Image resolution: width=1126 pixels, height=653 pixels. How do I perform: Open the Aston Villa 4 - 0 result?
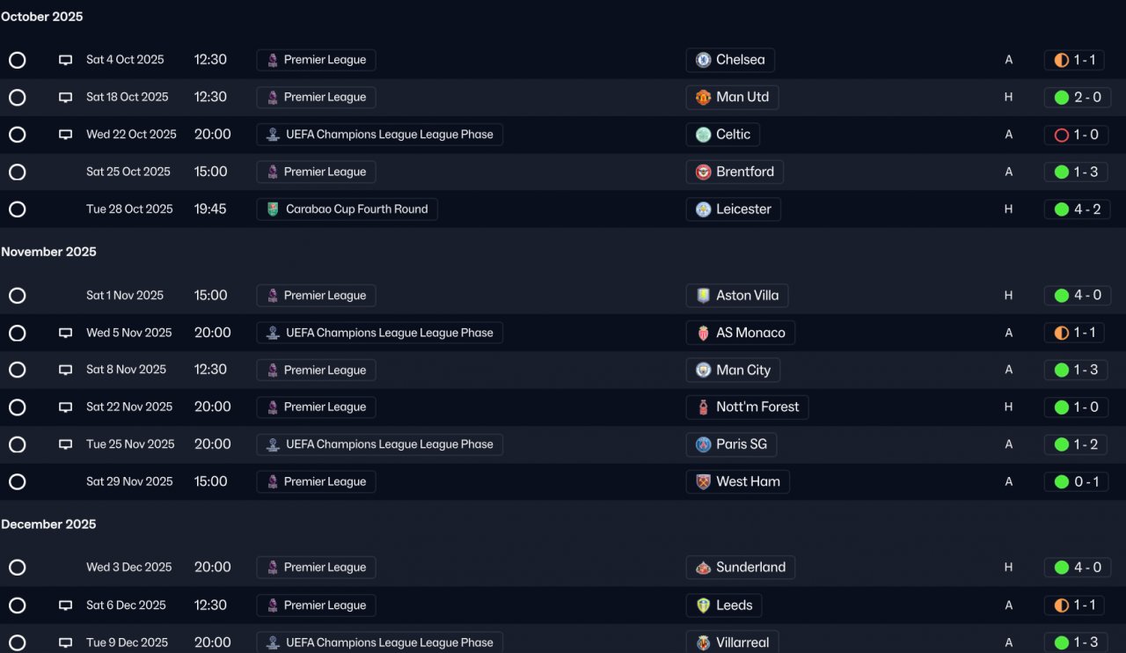[x=1078, y=296]
